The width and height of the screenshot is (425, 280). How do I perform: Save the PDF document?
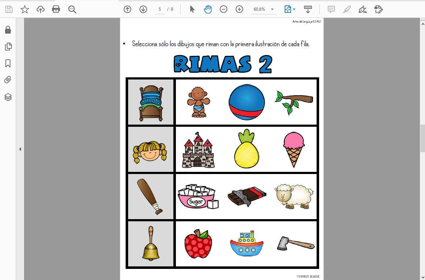pos(9,9)
